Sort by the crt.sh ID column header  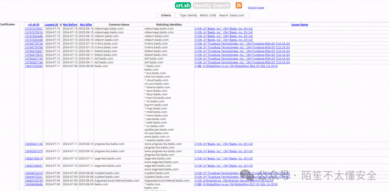click(x=34, y=25)
